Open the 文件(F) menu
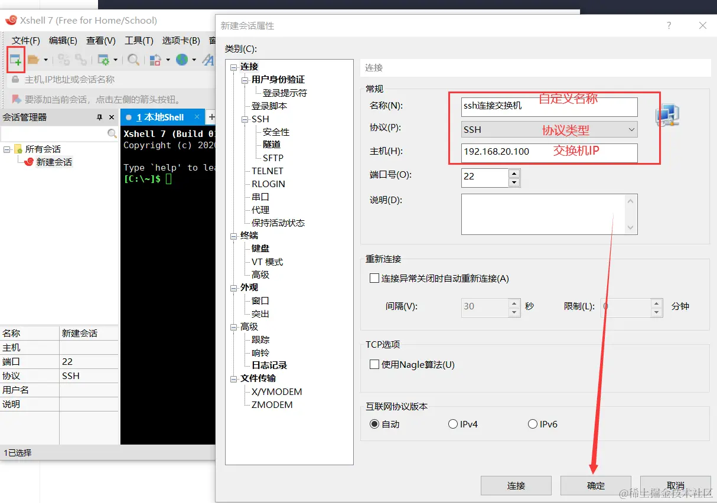The width and height of the screenshot is (717, 503). coord(26,41)
